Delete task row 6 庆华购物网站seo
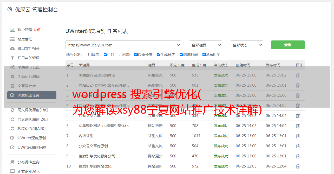 (x=298, y=126)
